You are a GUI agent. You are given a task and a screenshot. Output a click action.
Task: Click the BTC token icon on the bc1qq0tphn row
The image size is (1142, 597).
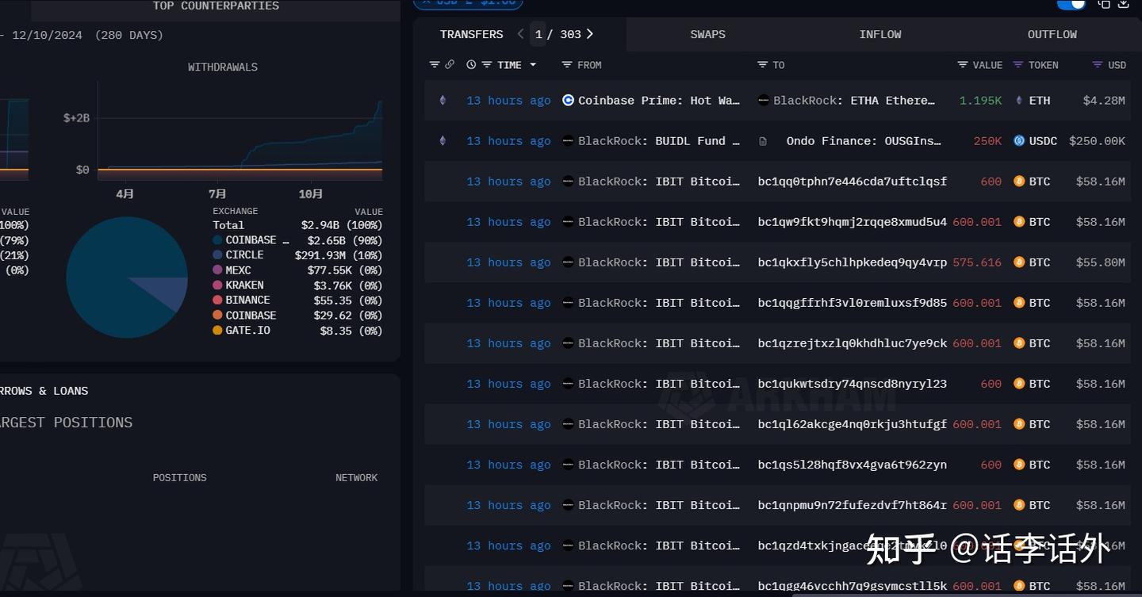pyautogui.click(x=1019, y=182)
